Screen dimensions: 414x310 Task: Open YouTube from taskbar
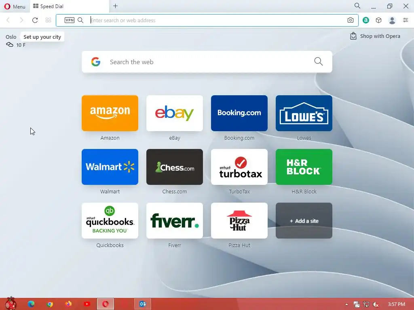87,304
